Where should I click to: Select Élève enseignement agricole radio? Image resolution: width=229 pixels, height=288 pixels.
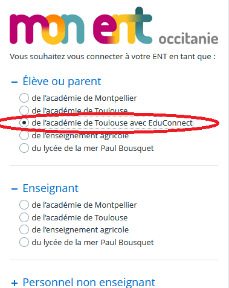(x=24, y=135)
